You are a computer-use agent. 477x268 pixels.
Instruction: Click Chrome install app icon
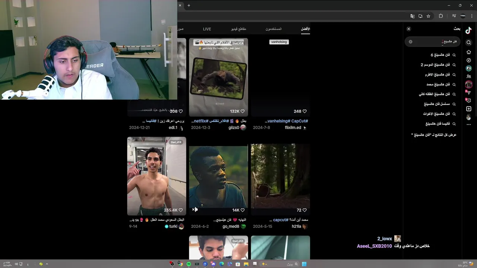[x=420, y=16]
